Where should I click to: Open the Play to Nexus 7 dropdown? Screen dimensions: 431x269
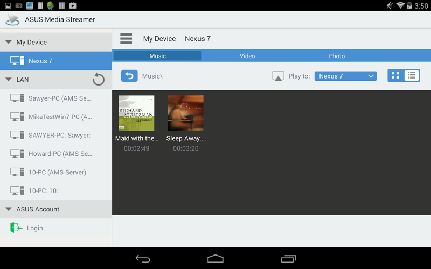(345, 76)
